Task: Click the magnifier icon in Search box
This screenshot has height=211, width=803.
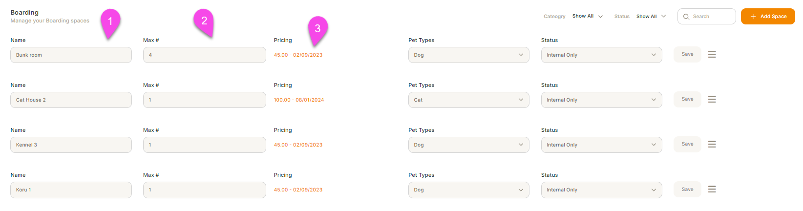Action: click(x=686, y=17)
